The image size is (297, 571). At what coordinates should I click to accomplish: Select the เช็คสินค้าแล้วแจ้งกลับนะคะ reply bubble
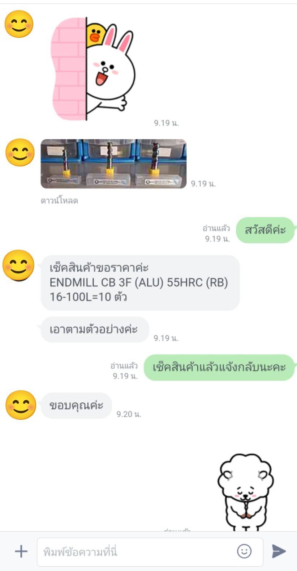point(219,368)
